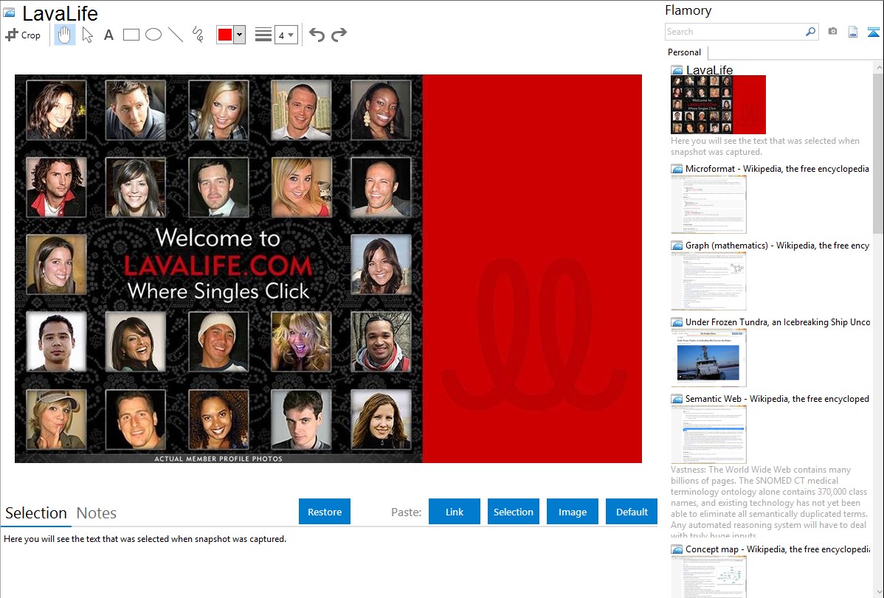The height and width of the screenshot is (598, 884).
Task: Pick the straight line tool
Action: pos(176,35)
